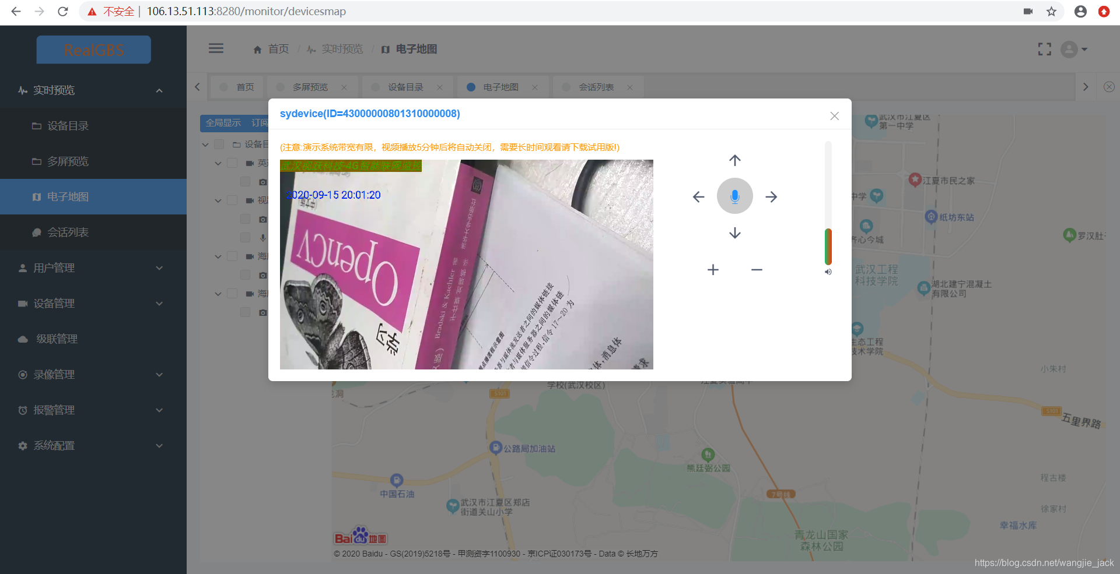Collapse the 视 device tree node

click(x=218, y=200)
